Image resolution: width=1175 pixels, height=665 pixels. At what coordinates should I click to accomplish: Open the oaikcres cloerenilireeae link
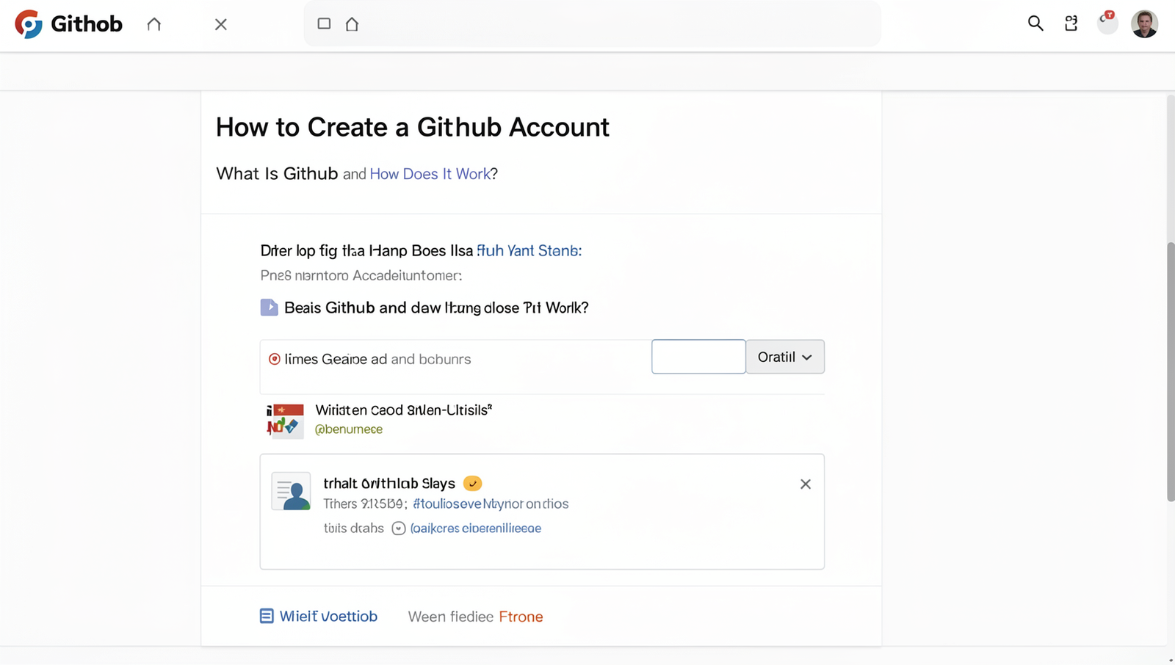pyautogui.click(x=476, y=528)
